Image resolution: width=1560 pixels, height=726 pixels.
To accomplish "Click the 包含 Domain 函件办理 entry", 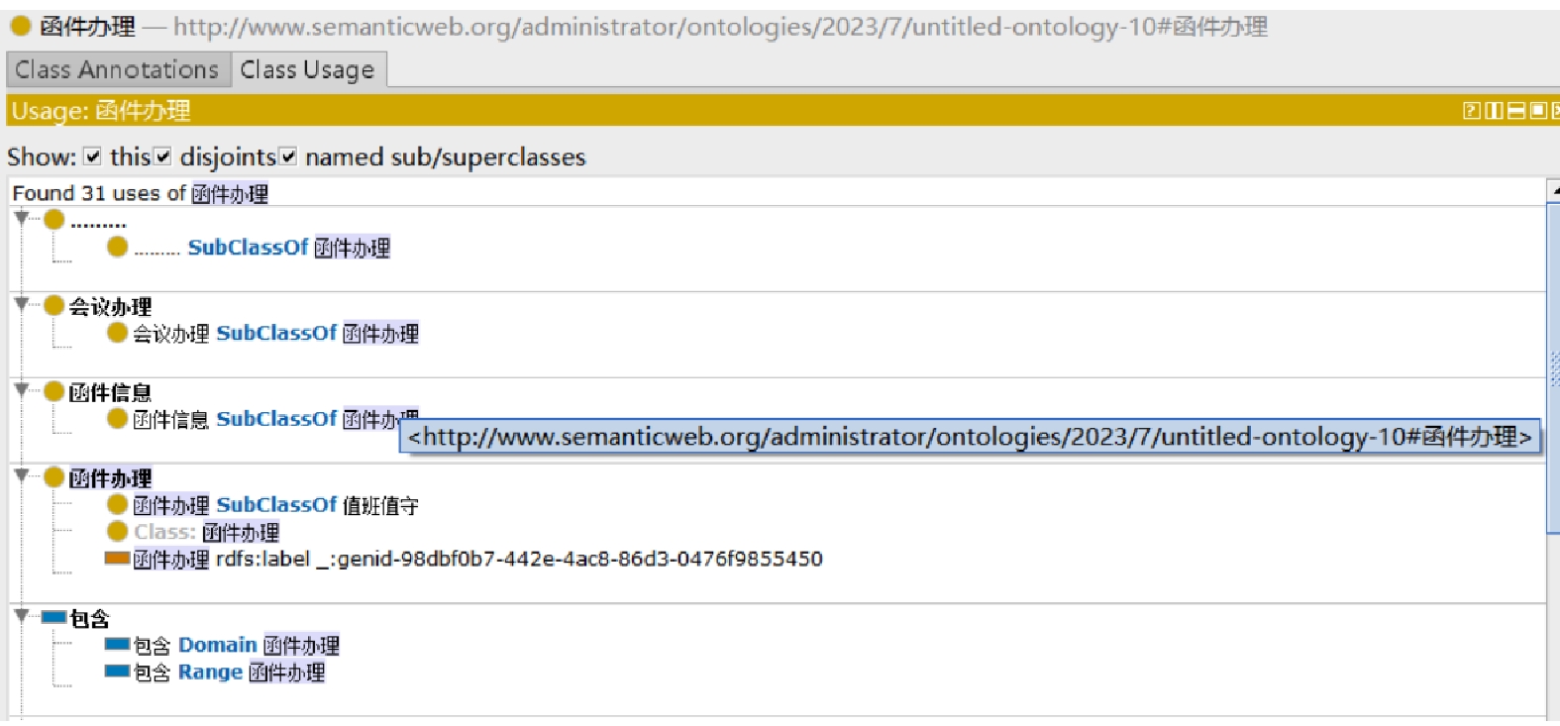I will [x=236, y=646].
